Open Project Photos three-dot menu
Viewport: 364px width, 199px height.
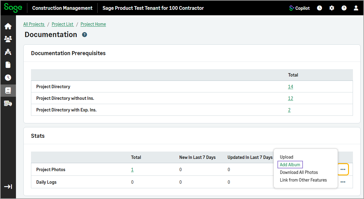click(x=343, y=170)
